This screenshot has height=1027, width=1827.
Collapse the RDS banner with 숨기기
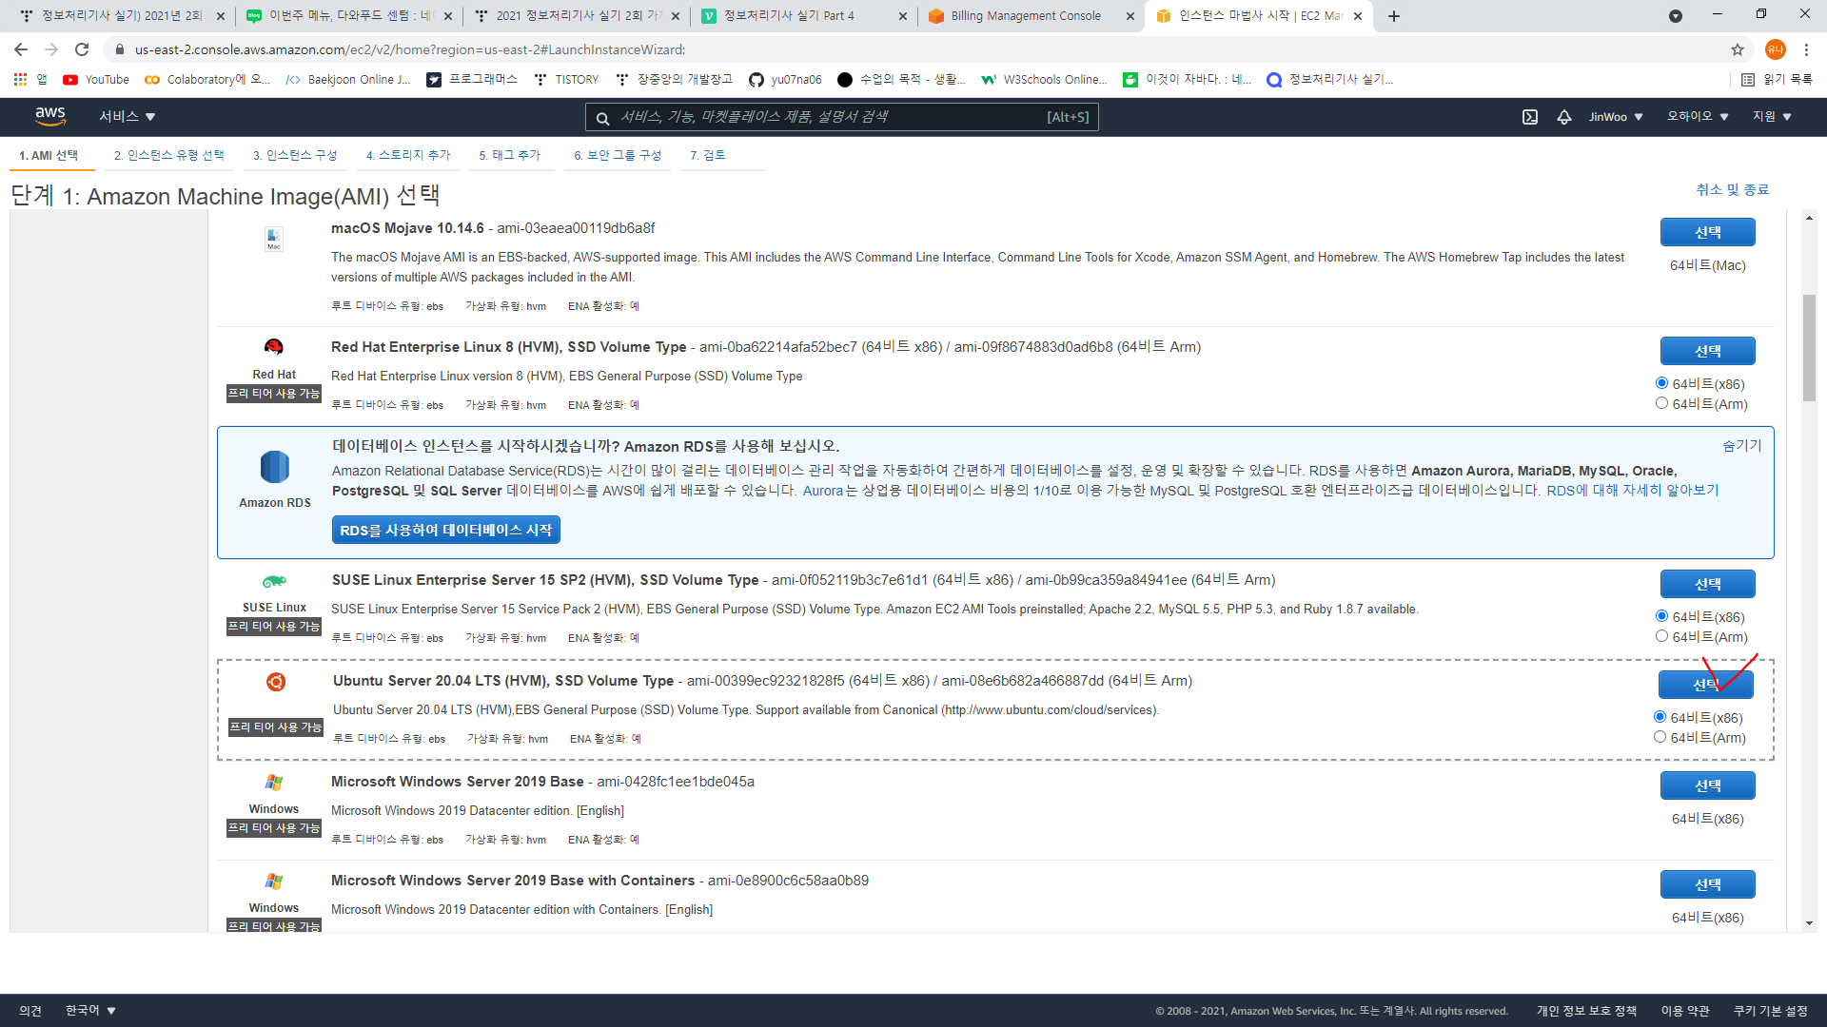pos(1742,446)
